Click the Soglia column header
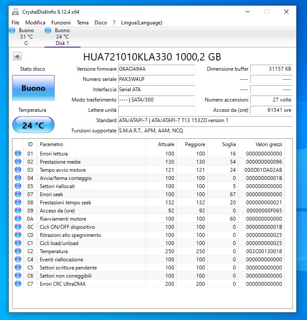The width and height of the screenshot is (307, 320). point(223,144)
